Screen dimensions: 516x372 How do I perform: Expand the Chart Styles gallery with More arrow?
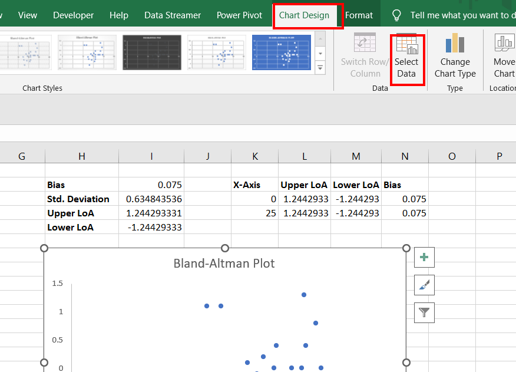pyautogui.click(x=320, y=68)
